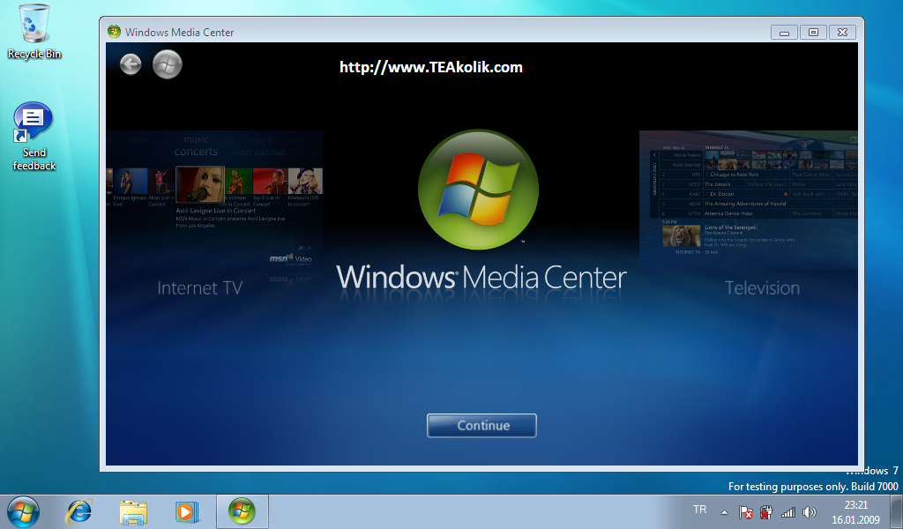
Task: Click the red security shield tray icon
Action: click(x=766, y=511)
